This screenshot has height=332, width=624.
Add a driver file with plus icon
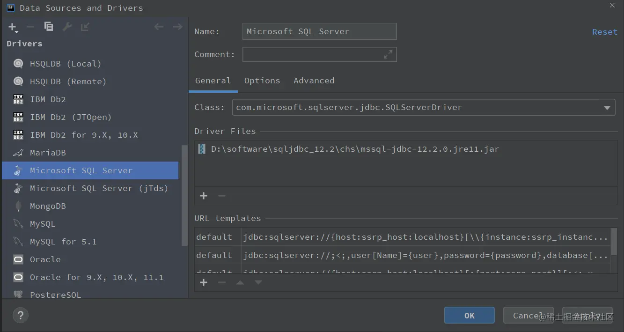tap(204, 196)
